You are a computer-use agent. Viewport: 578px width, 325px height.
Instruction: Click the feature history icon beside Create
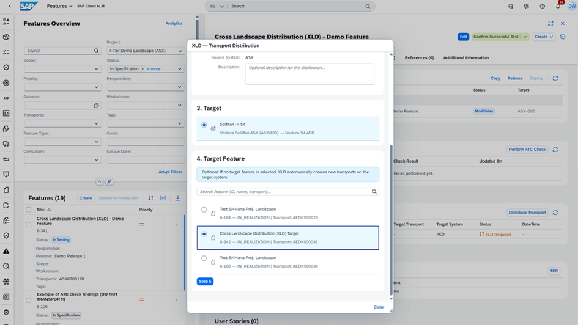[563, 37]
